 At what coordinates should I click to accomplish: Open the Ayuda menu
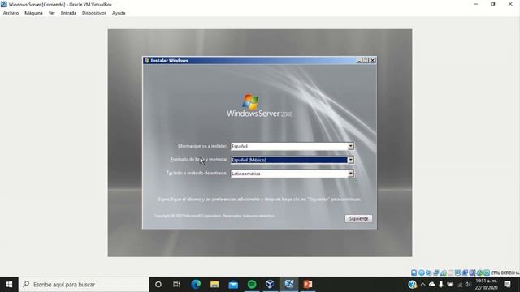coord(119,13)
